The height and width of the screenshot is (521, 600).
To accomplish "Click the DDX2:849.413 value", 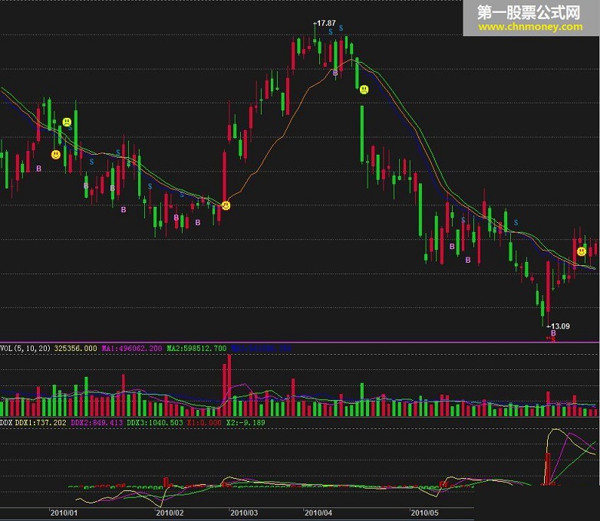I will [97, 422].
